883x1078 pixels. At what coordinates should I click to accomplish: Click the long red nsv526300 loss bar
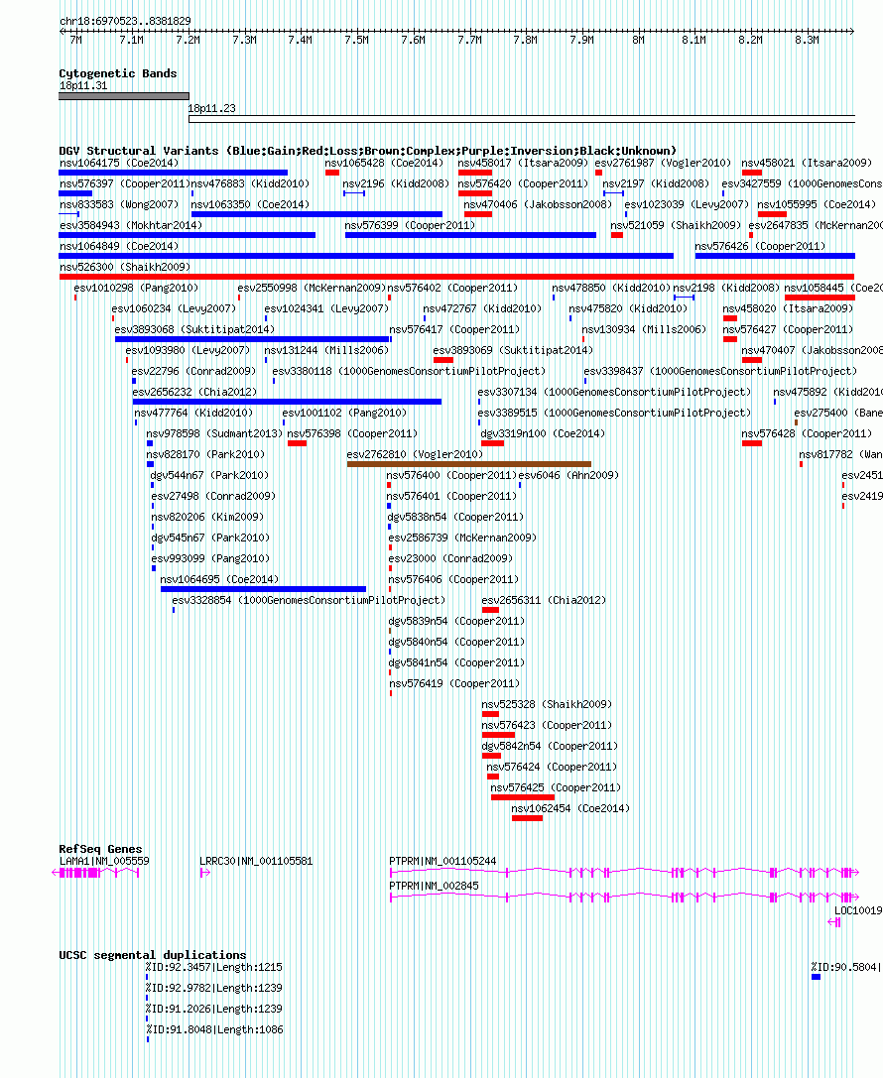pyautogui.click(x=456, y=277)
